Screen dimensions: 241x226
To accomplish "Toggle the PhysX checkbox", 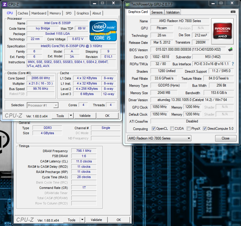I will coord(188,129).
